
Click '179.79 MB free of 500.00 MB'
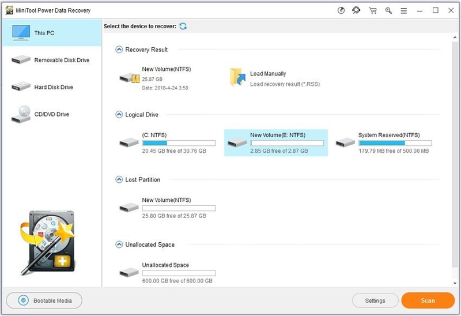coord(394,151)
